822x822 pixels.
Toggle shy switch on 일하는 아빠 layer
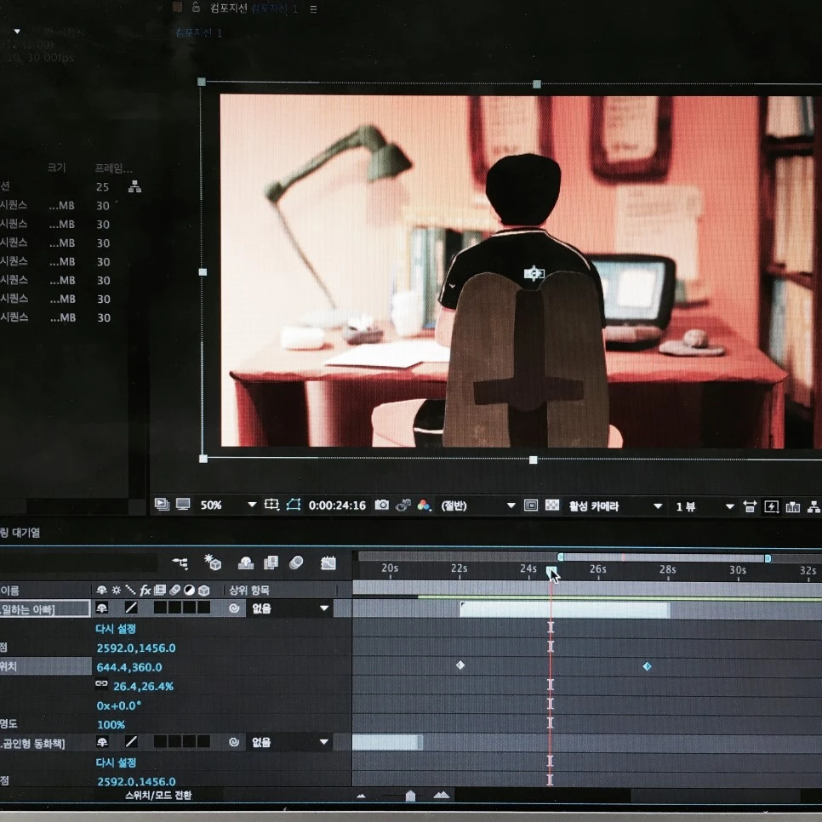102,608
